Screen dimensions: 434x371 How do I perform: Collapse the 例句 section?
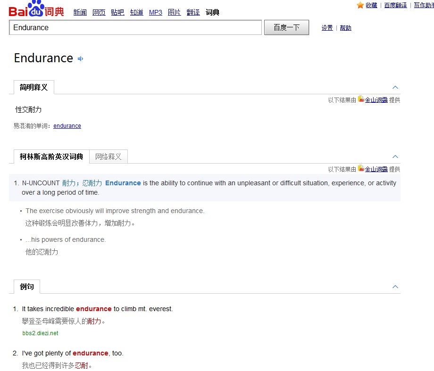(395, 287)
